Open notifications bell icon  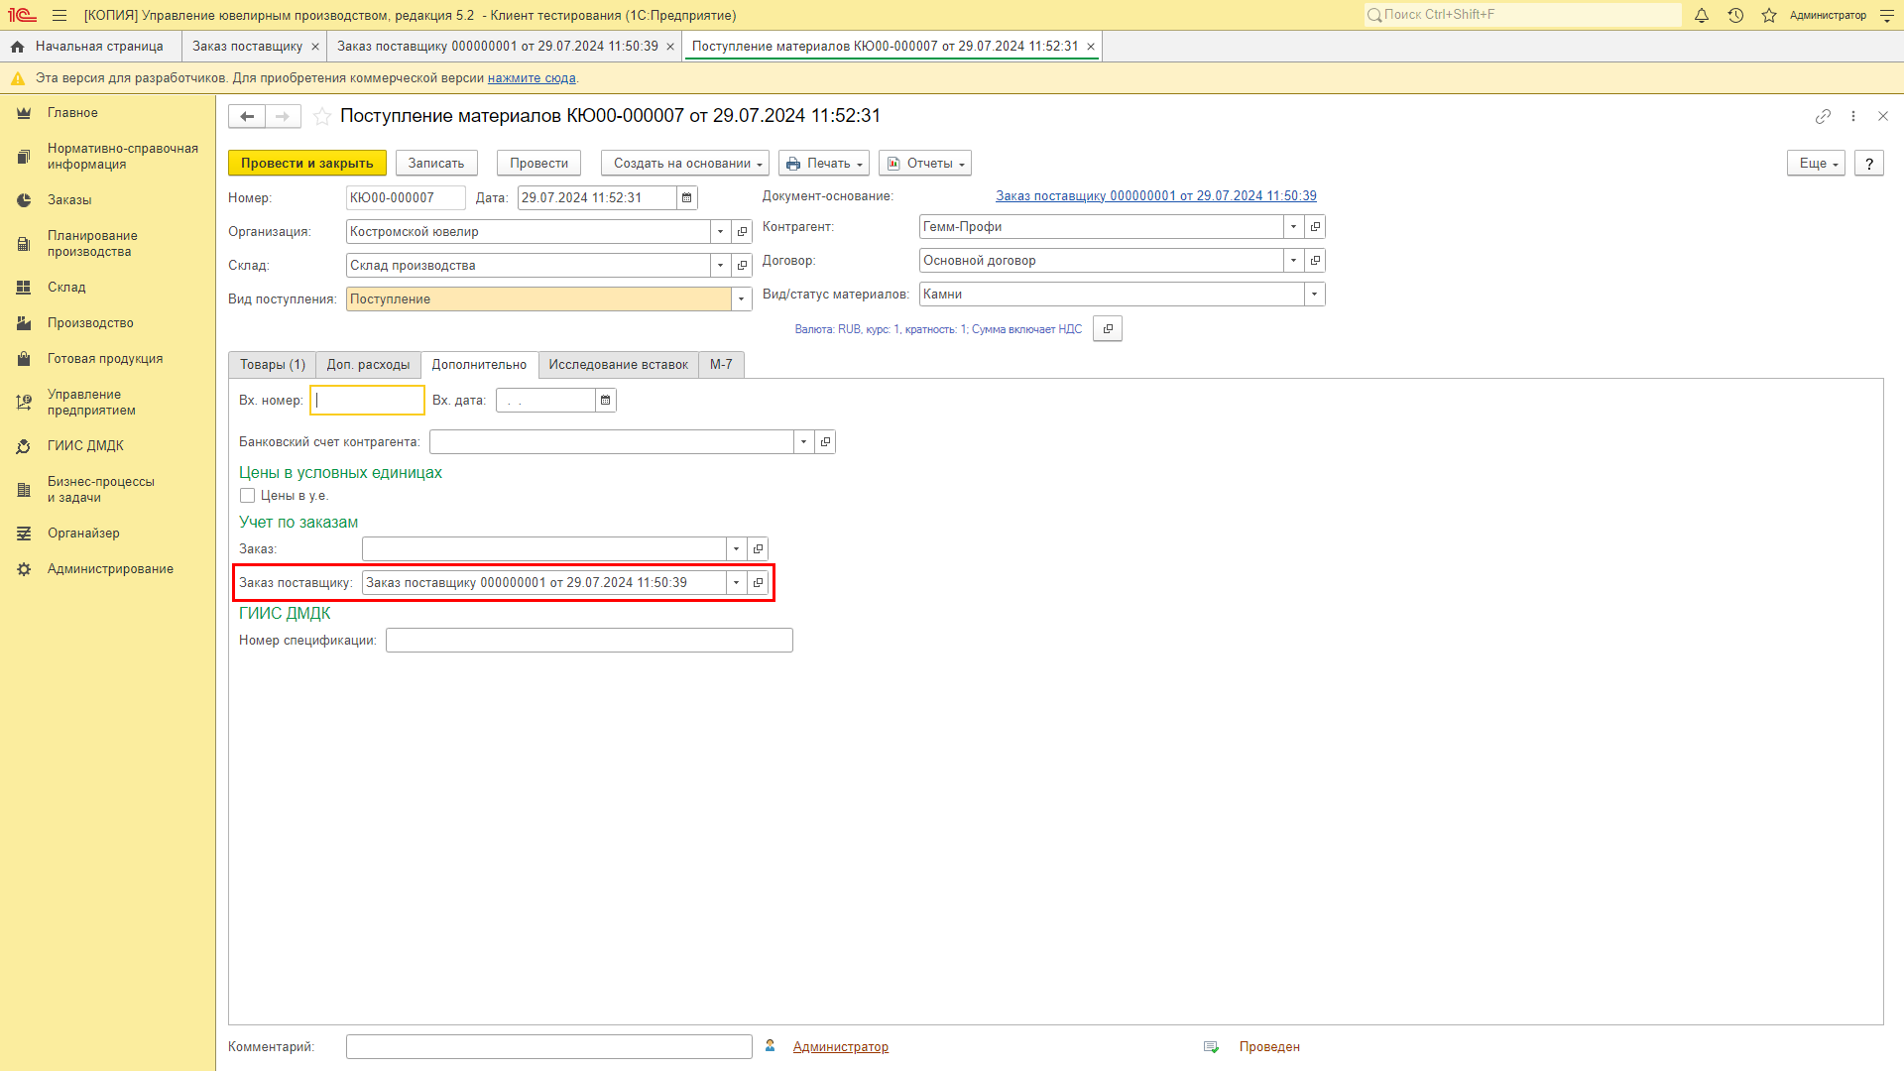coord(1702,15)
